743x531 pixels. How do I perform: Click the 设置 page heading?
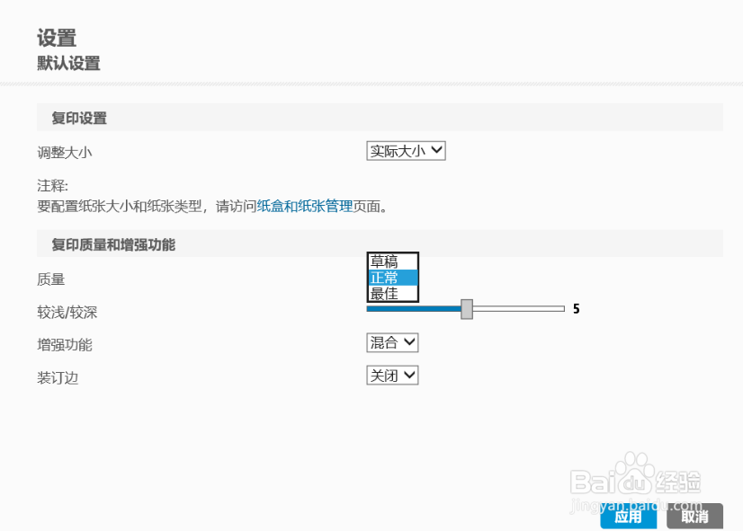point(57,38)
